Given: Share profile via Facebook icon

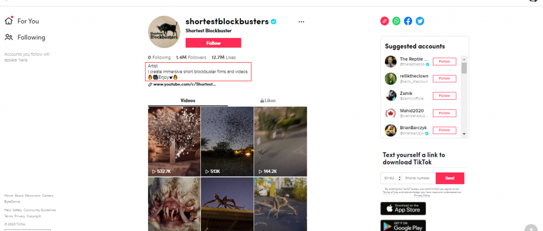Looking at the screenshot, I should click(x=408, y=21).
